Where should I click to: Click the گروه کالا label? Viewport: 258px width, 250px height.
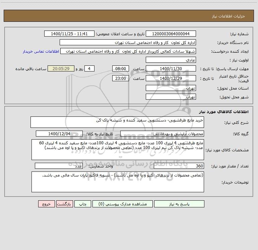[241, 134]
